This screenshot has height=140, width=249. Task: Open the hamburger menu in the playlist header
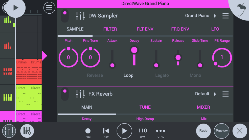pos(49,8)
